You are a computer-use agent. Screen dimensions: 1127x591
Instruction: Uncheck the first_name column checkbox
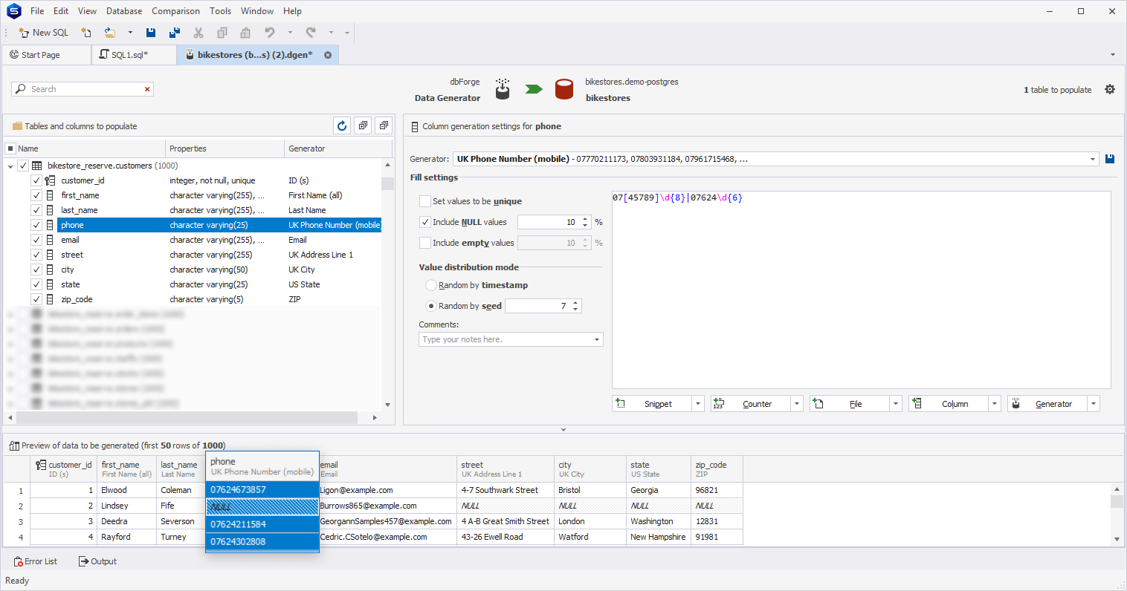tap(36, 195)
